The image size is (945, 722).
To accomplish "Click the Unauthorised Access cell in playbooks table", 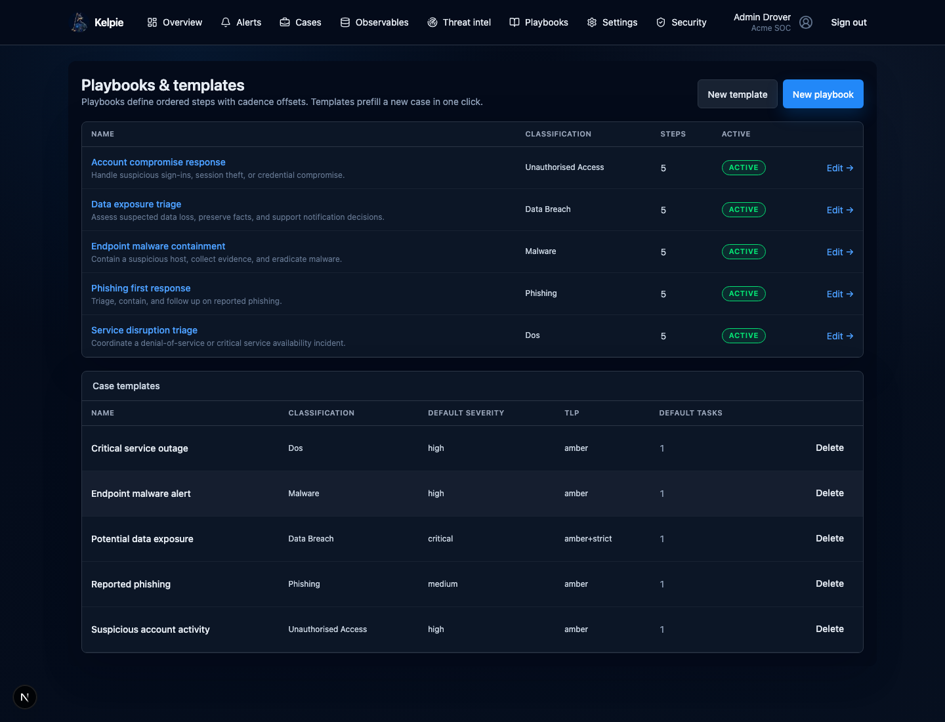I will click(x=564, y=167).
